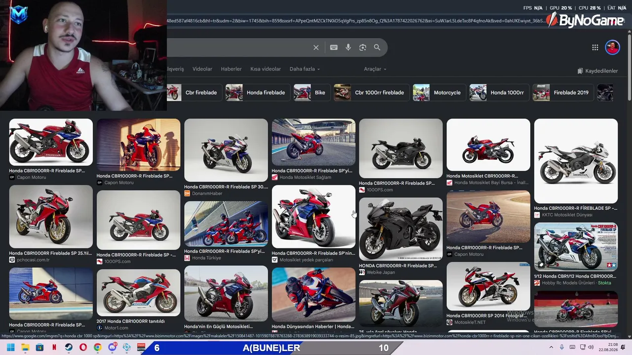Open Kaydedilenler saved items
The height and width of the screenshot is (355, 632).
point(597,71)
